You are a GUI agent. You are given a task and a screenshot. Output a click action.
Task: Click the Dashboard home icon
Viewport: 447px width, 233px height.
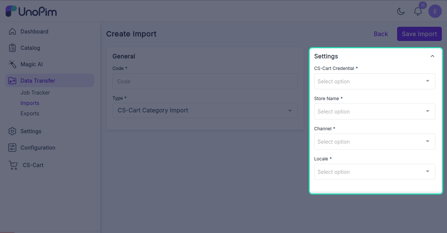pos(12,32)
